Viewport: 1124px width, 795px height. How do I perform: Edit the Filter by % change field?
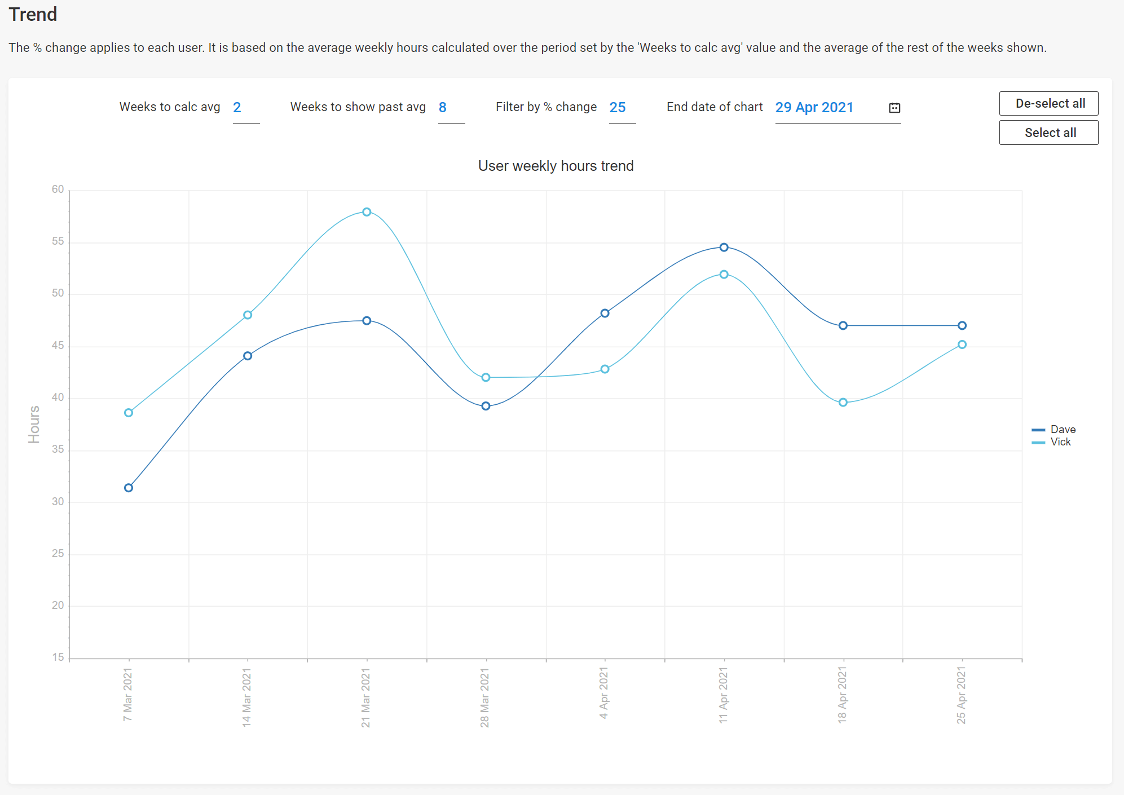click(622, 108)
